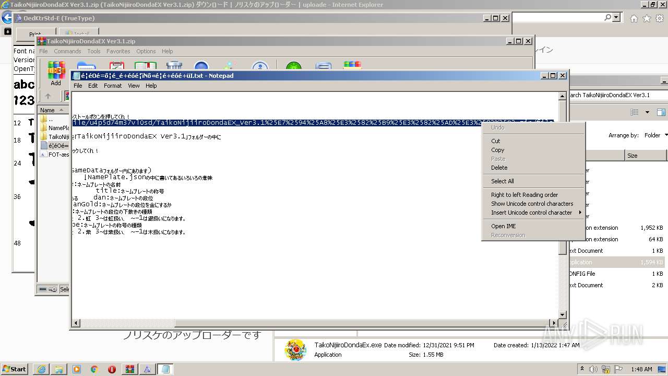The height and width of the screenshot is (376, 668).
Task: Click Print button in font viewer
Action: click(35, 34)
